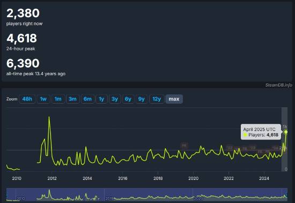
Task: Click the 2015 marker in navigator strip
Action: click(x=109, y=199)
